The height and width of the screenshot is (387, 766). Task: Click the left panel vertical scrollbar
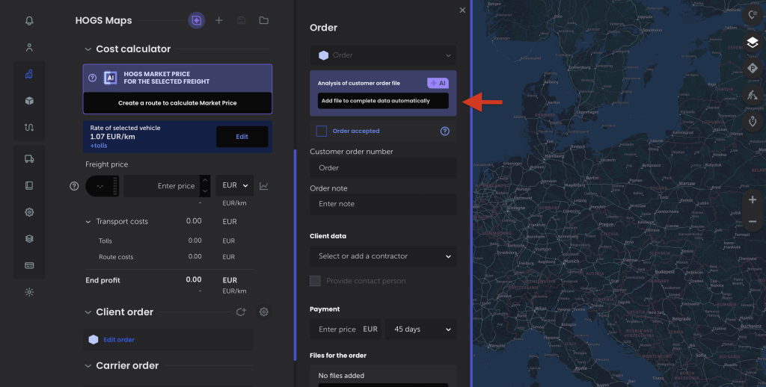pyautogui.click(x=295, y=255)
